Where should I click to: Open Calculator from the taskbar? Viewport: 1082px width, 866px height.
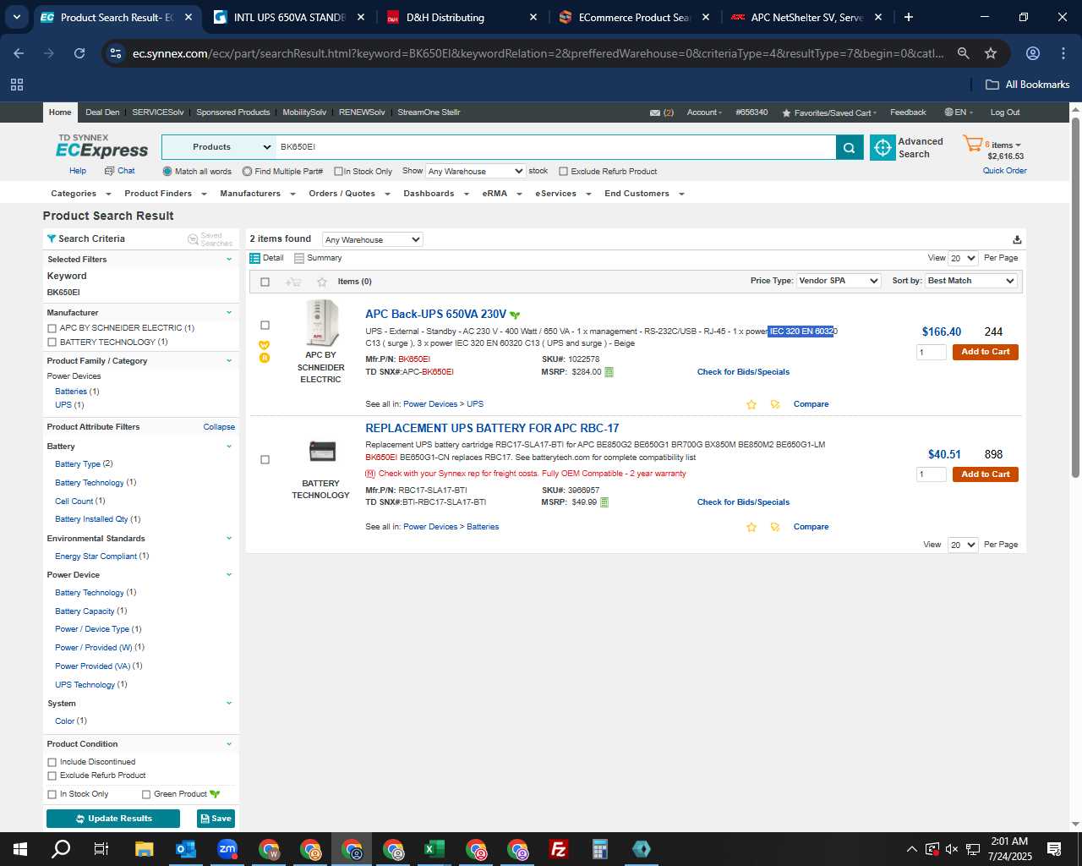(600, 849)
